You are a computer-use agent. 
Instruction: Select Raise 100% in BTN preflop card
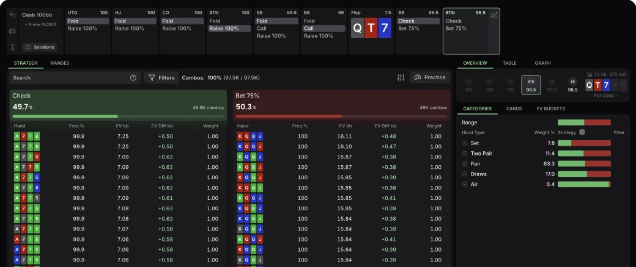coord(229,28)
